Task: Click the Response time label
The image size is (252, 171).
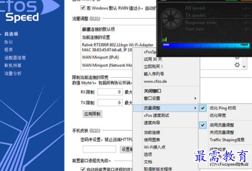Action: [201, 23]
